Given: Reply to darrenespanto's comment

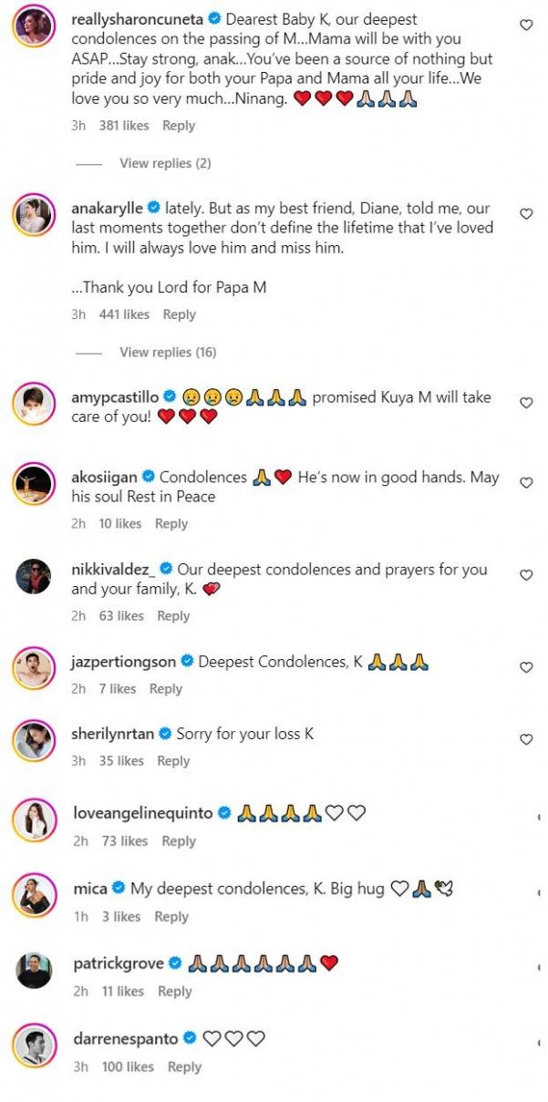Looking at the screenshot, I should [184, 1066].
